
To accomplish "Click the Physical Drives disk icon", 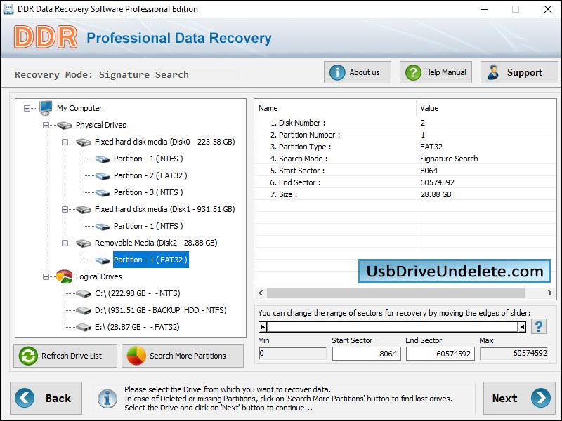I will [x=65, y=125].
